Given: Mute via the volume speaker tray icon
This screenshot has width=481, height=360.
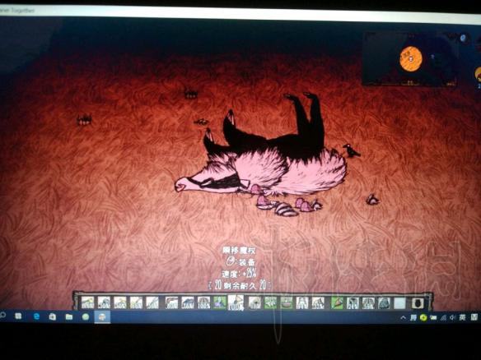Looking at the screenshot, I should click(x=452, y=318).
